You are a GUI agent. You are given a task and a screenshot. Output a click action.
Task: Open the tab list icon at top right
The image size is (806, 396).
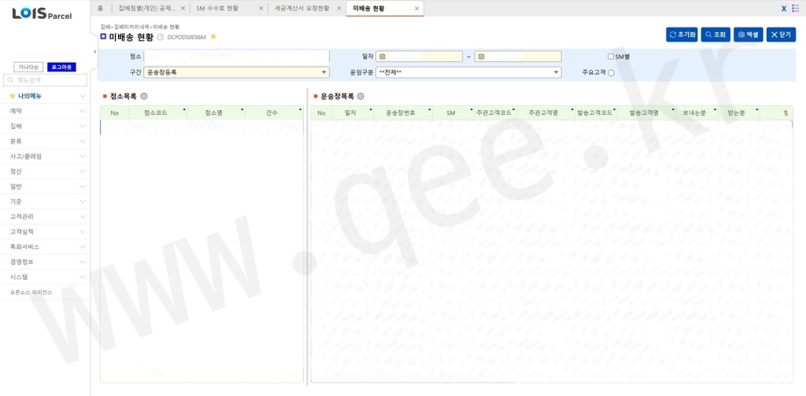click(795, 8)
